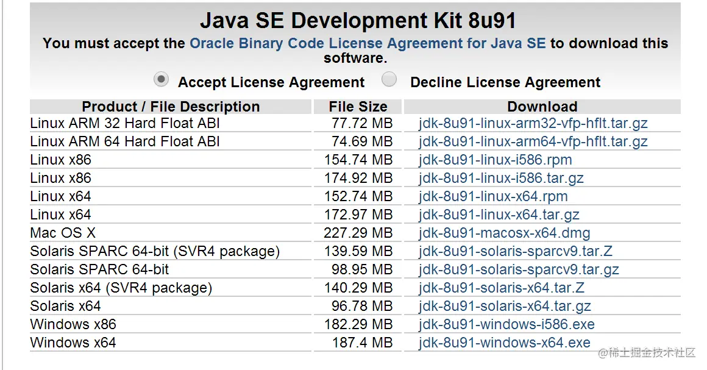Click the 77.72 MB file size
Image resolution: width=707 pixels, height=370 pixels.
tap(362, 123)
